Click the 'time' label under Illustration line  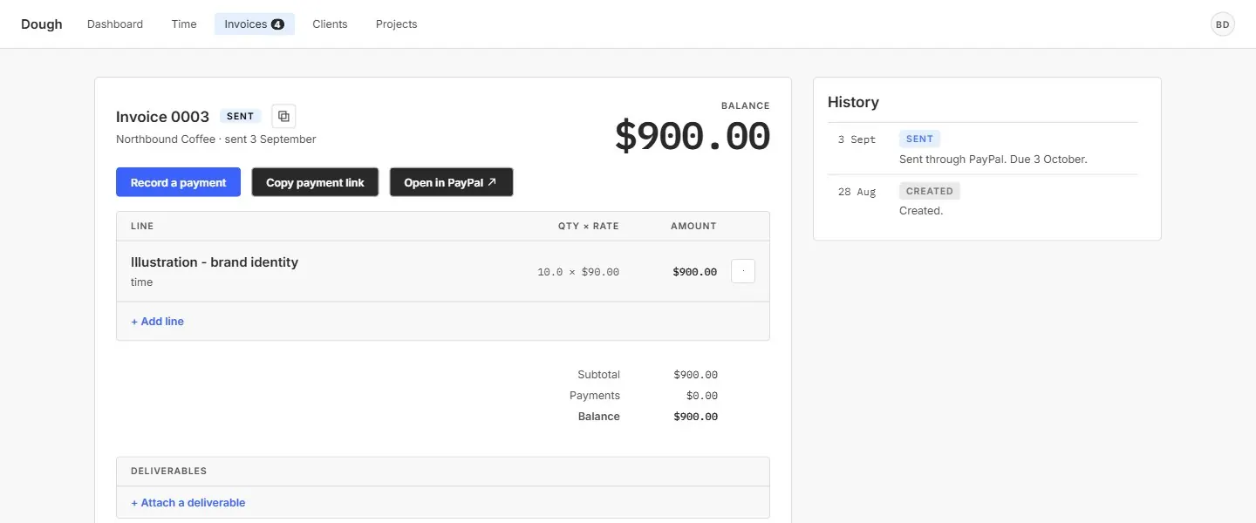coord(141,282)
